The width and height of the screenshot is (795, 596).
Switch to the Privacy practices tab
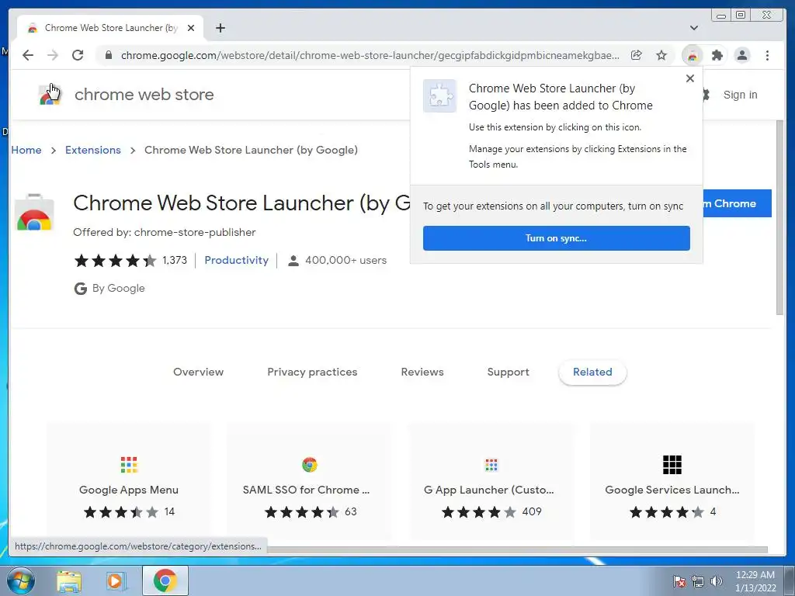coord(312,372)
